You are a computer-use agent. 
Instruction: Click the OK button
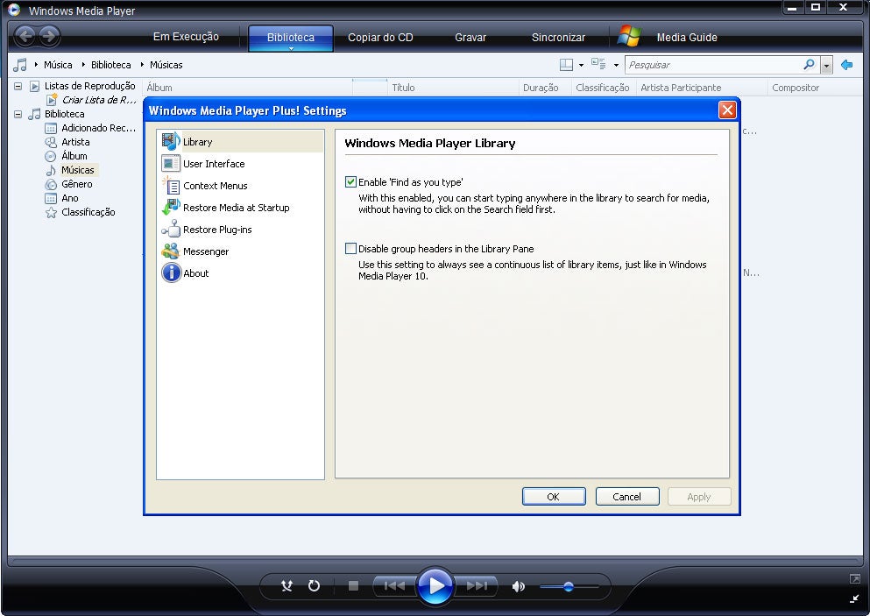pyautogui.click(x=554, y=497)
